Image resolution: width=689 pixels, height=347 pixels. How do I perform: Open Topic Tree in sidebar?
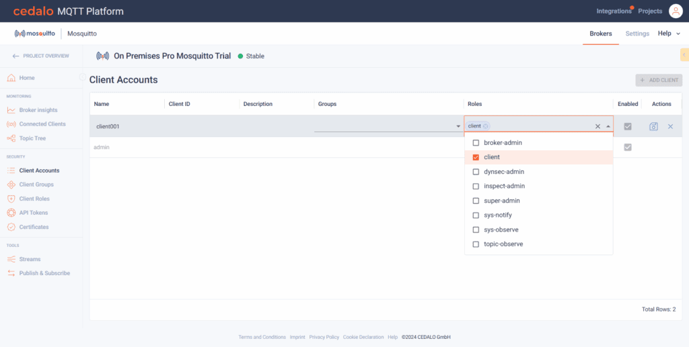[x=34, y=138]
